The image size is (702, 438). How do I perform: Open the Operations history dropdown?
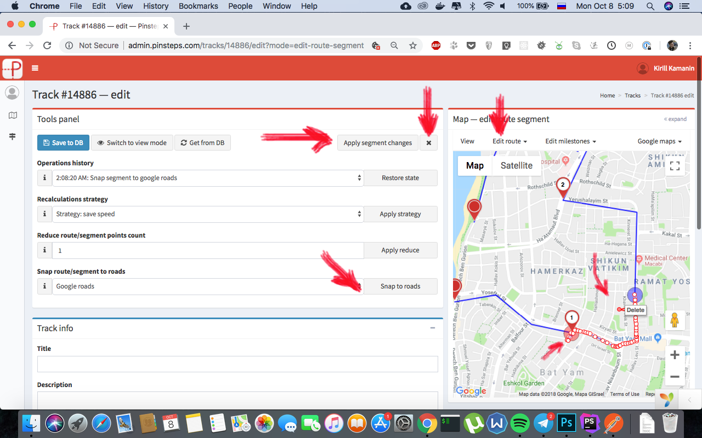[208, 178]
